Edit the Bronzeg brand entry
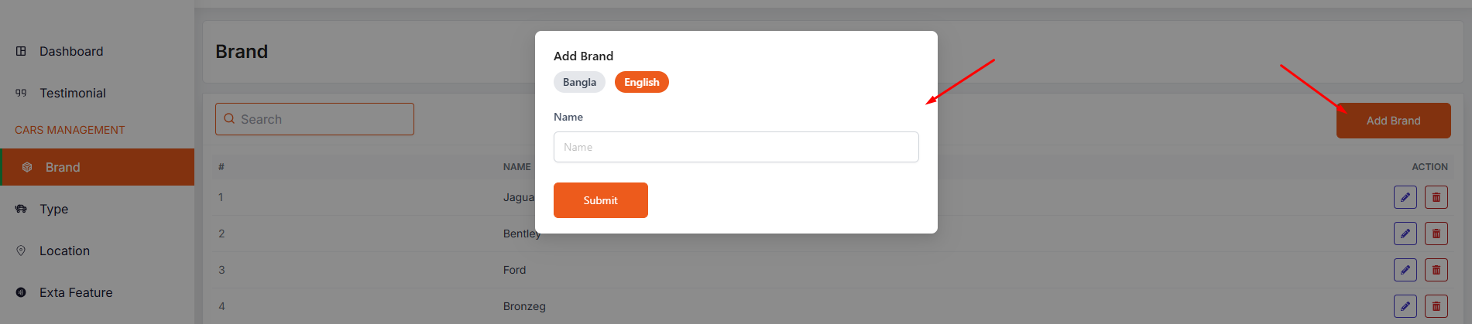This screenshot has width=1472, height=324. coord(1405,306)
